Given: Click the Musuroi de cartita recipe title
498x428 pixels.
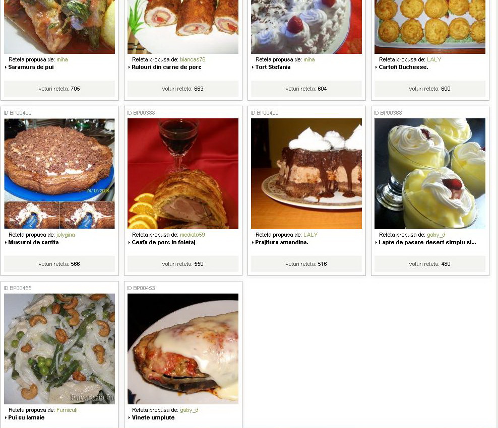Looking at the screenshot, I should point(33,242).
